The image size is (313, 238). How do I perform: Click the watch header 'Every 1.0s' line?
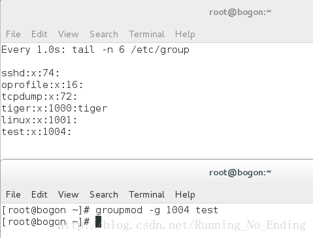95,50
